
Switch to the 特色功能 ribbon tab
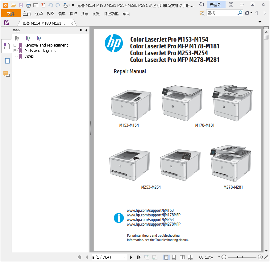[111, 14]
